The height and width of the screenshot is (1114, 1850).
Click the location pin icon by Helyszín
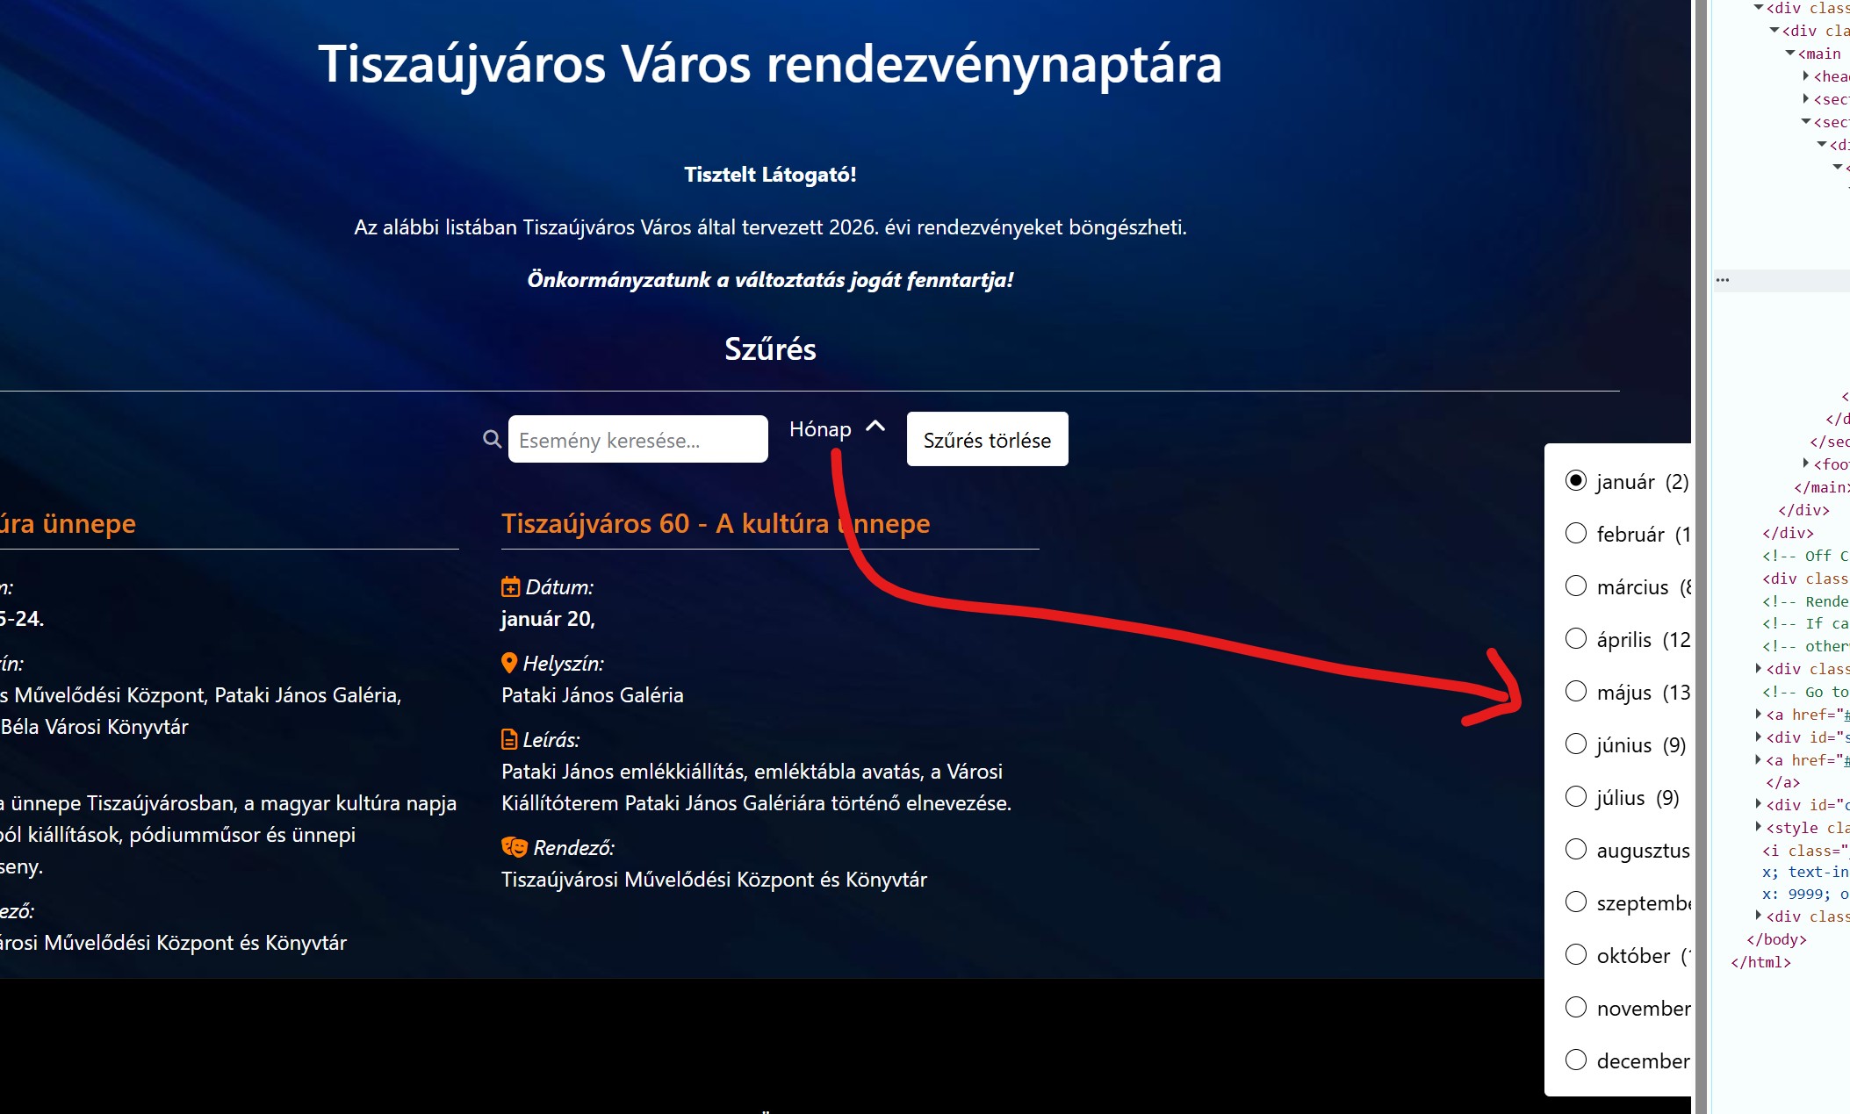click(x=509, y=663)
